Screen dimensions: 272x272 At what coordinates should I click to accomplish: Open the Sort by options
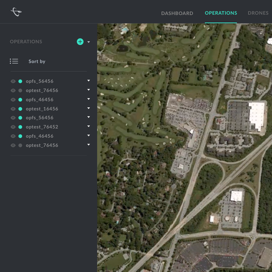(37, 61)
